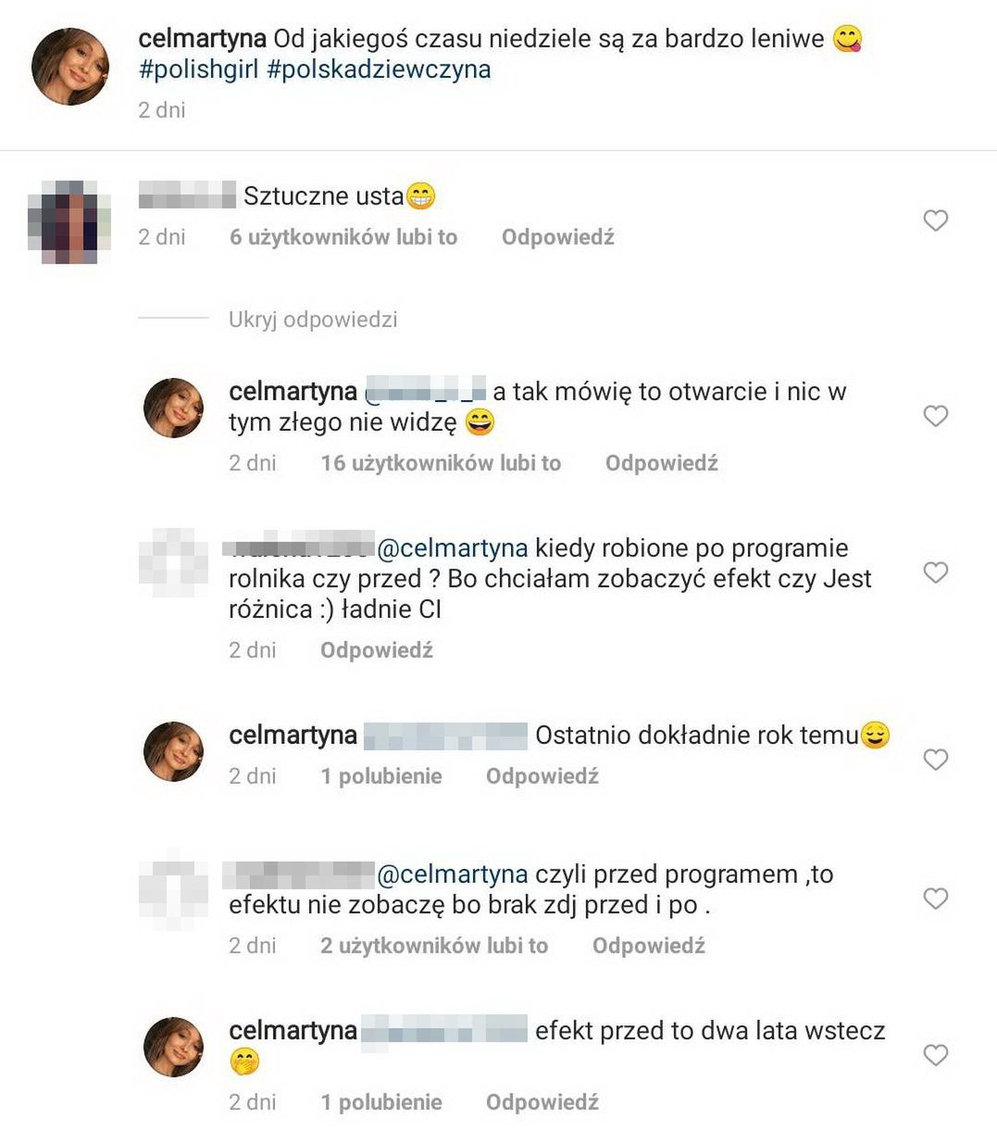The height and width of the screenshot is (1144, 997).
Task: Open pixelated avatar of "Sztuczne usta" commenter
Action: [x=70, y=222]
